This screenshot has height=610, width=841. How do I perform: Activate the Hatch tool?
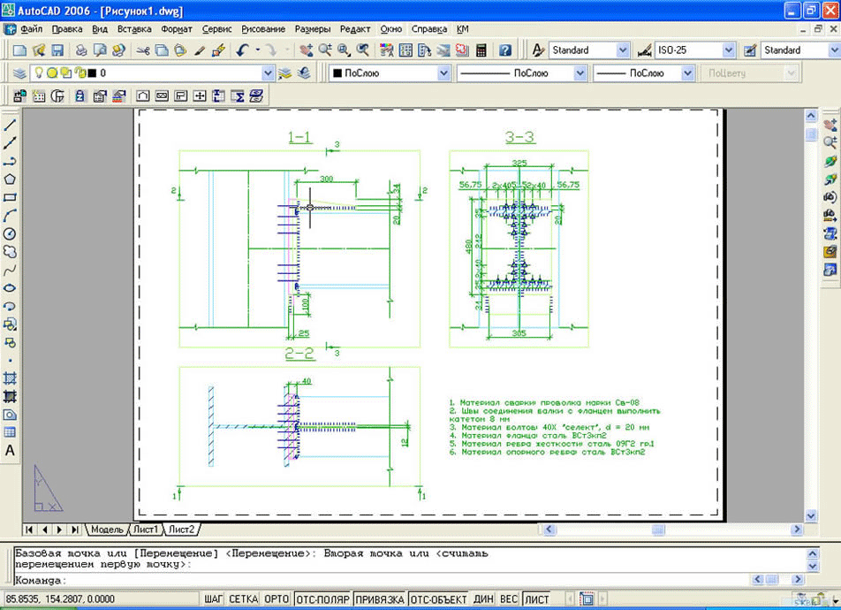pos(11,377)
